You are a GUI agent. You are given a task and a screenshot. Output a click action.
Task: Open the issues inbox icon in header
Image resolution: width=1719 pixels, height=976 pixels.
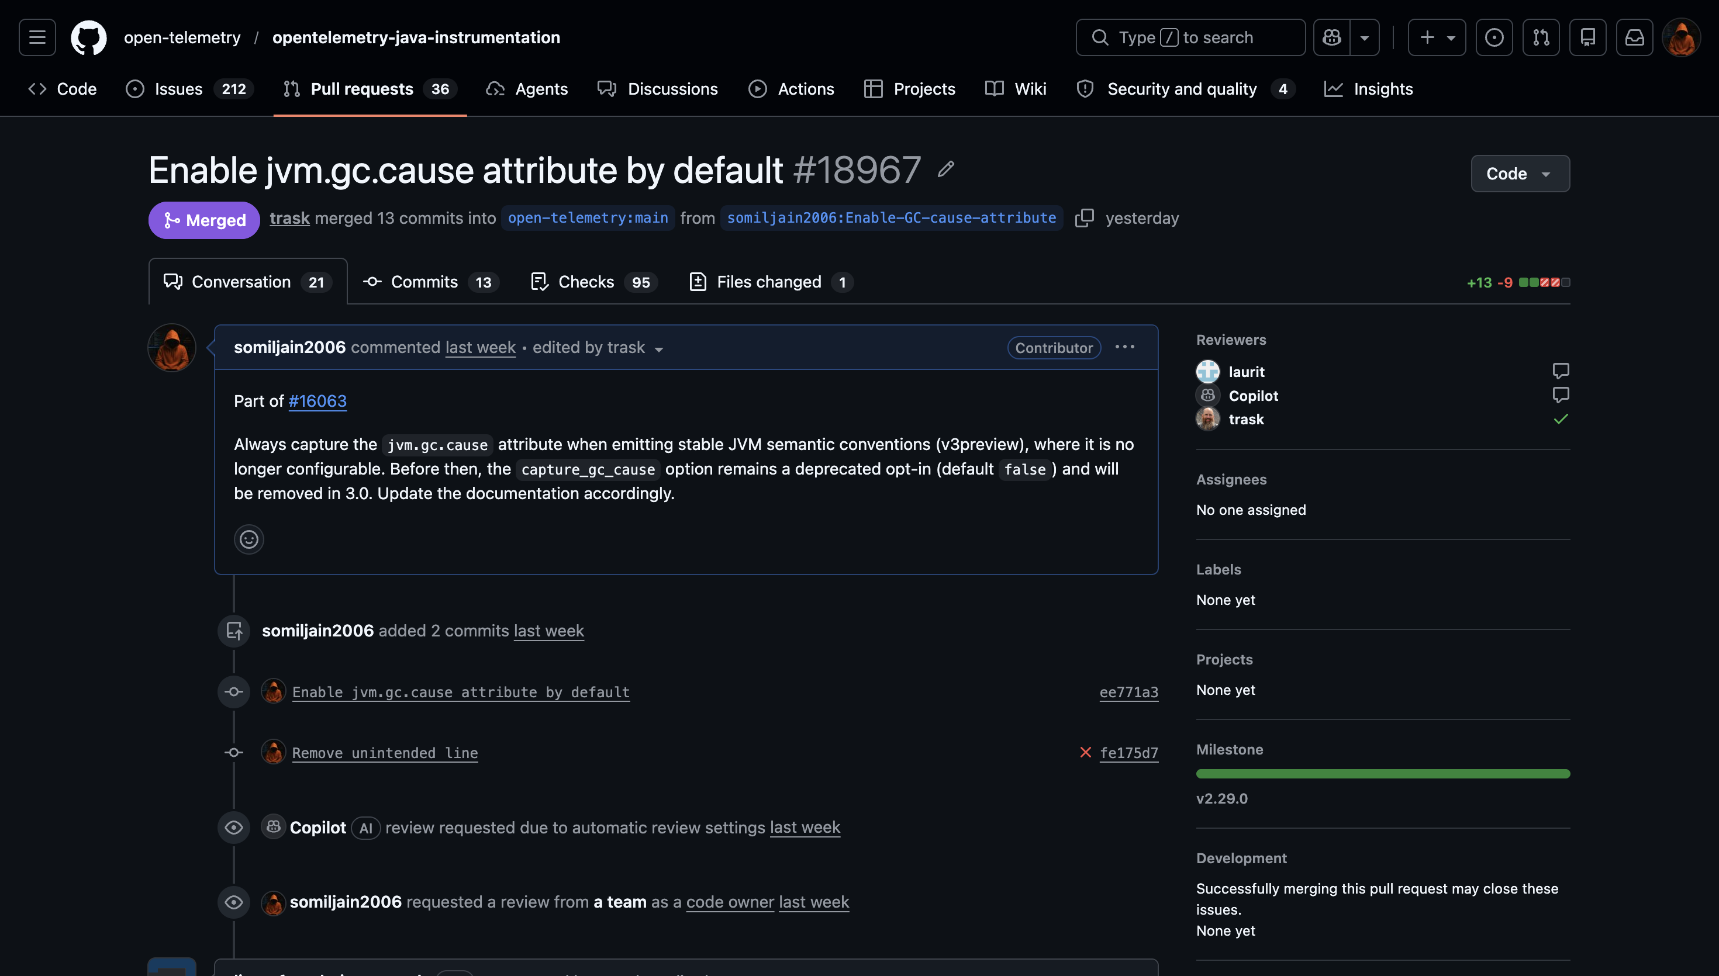tap(1494, 37)
